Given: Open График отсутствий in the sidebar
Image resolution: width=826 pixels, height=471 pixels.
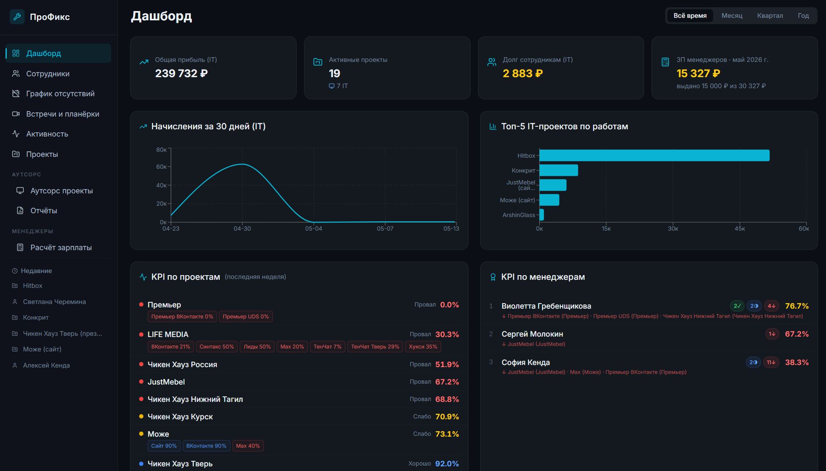Looking at the screenshot, I should pyautogui.click(x=59, y=94).
